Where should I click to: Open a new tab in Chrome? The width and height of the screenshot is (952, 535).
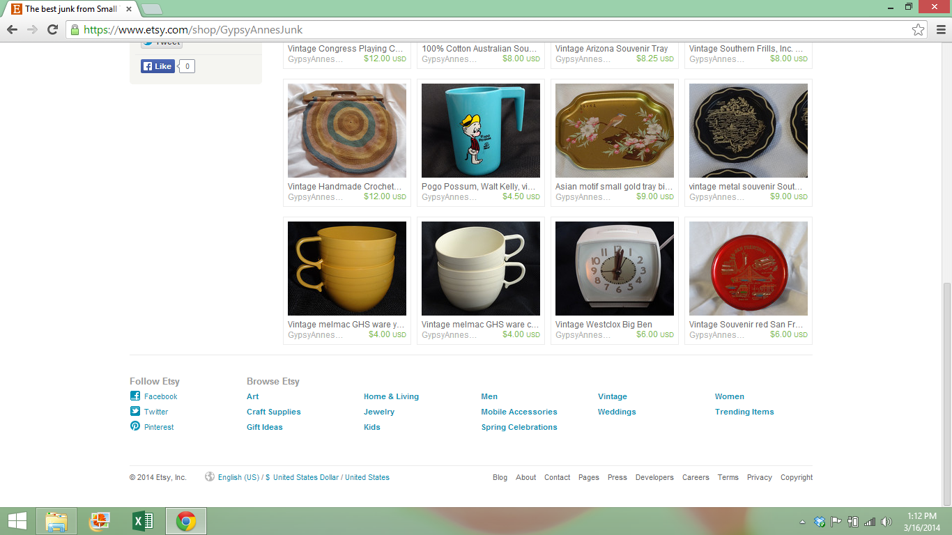(152, 9)
